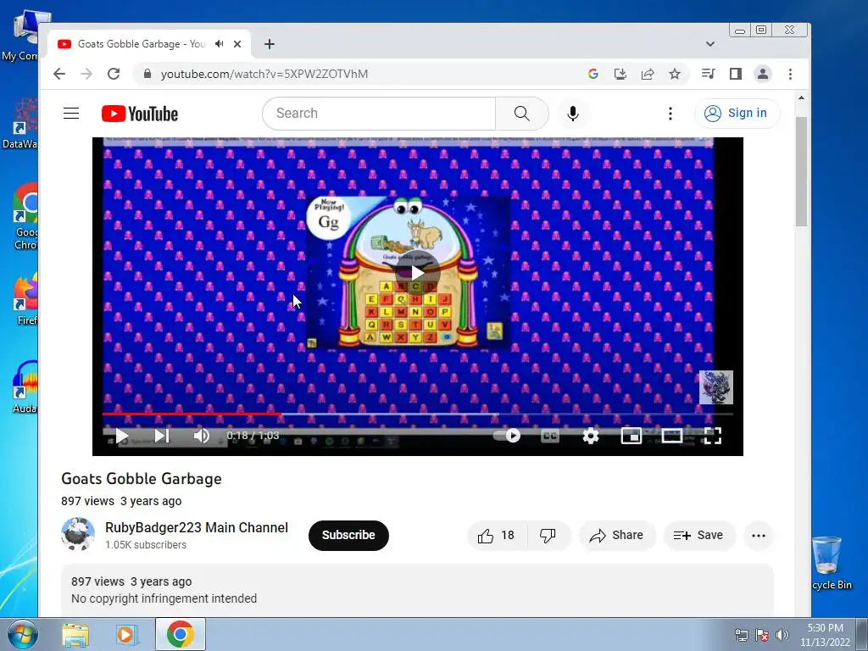Like the video with thumbs up

(497, 536)
